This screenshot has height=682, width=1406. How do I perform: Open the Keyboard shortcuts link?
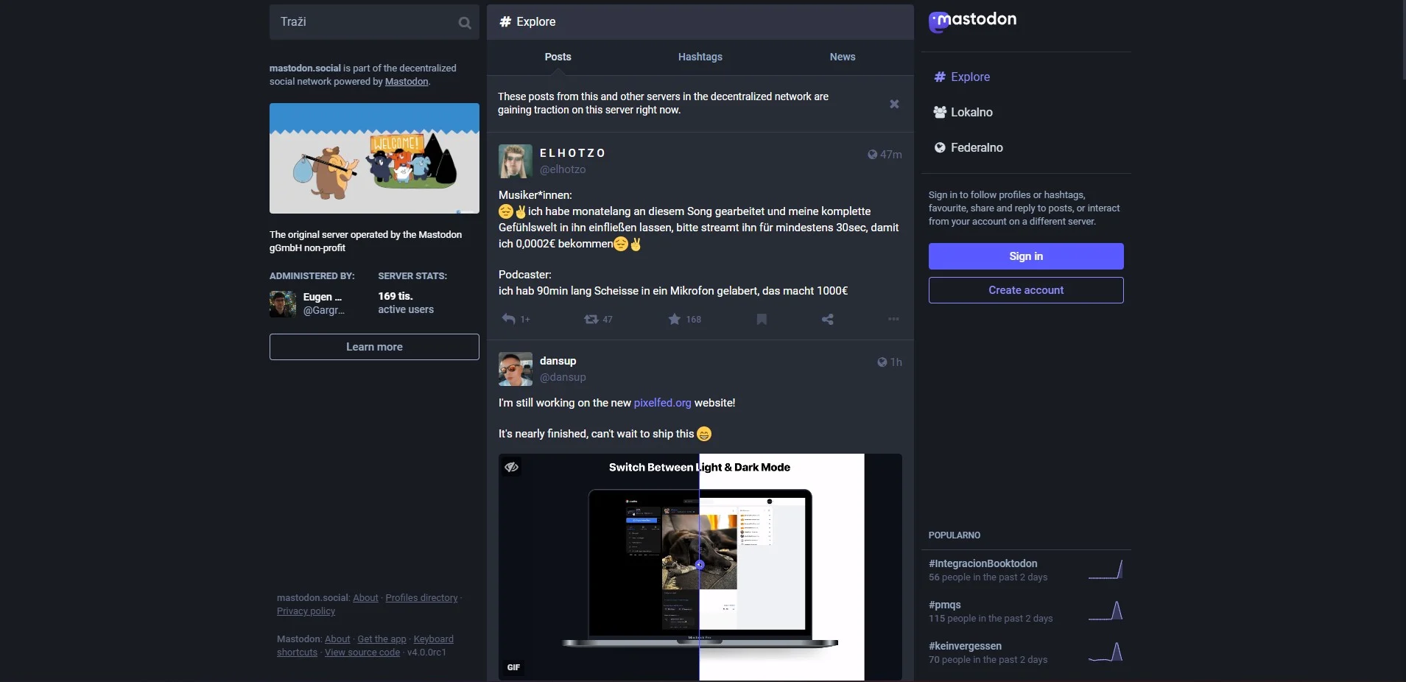pyautogui.click(x=433, y=639)
